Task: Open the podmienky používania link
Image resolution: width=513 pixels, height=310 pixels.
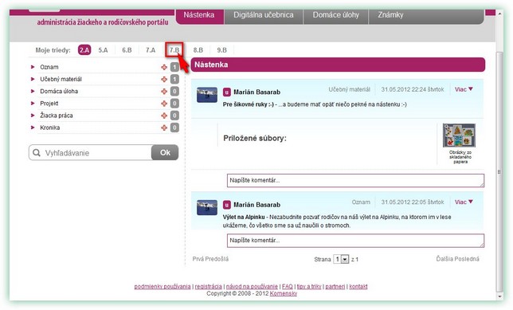Action: [x=163, y=286]
